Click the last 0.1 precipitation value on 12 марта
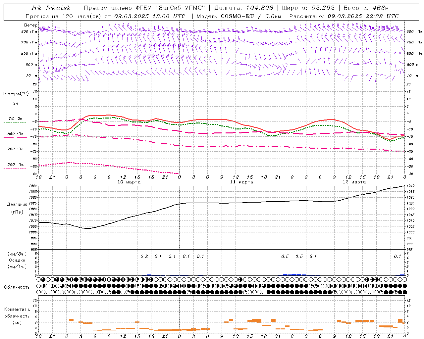The image size is (424, 339). point(397,256)
